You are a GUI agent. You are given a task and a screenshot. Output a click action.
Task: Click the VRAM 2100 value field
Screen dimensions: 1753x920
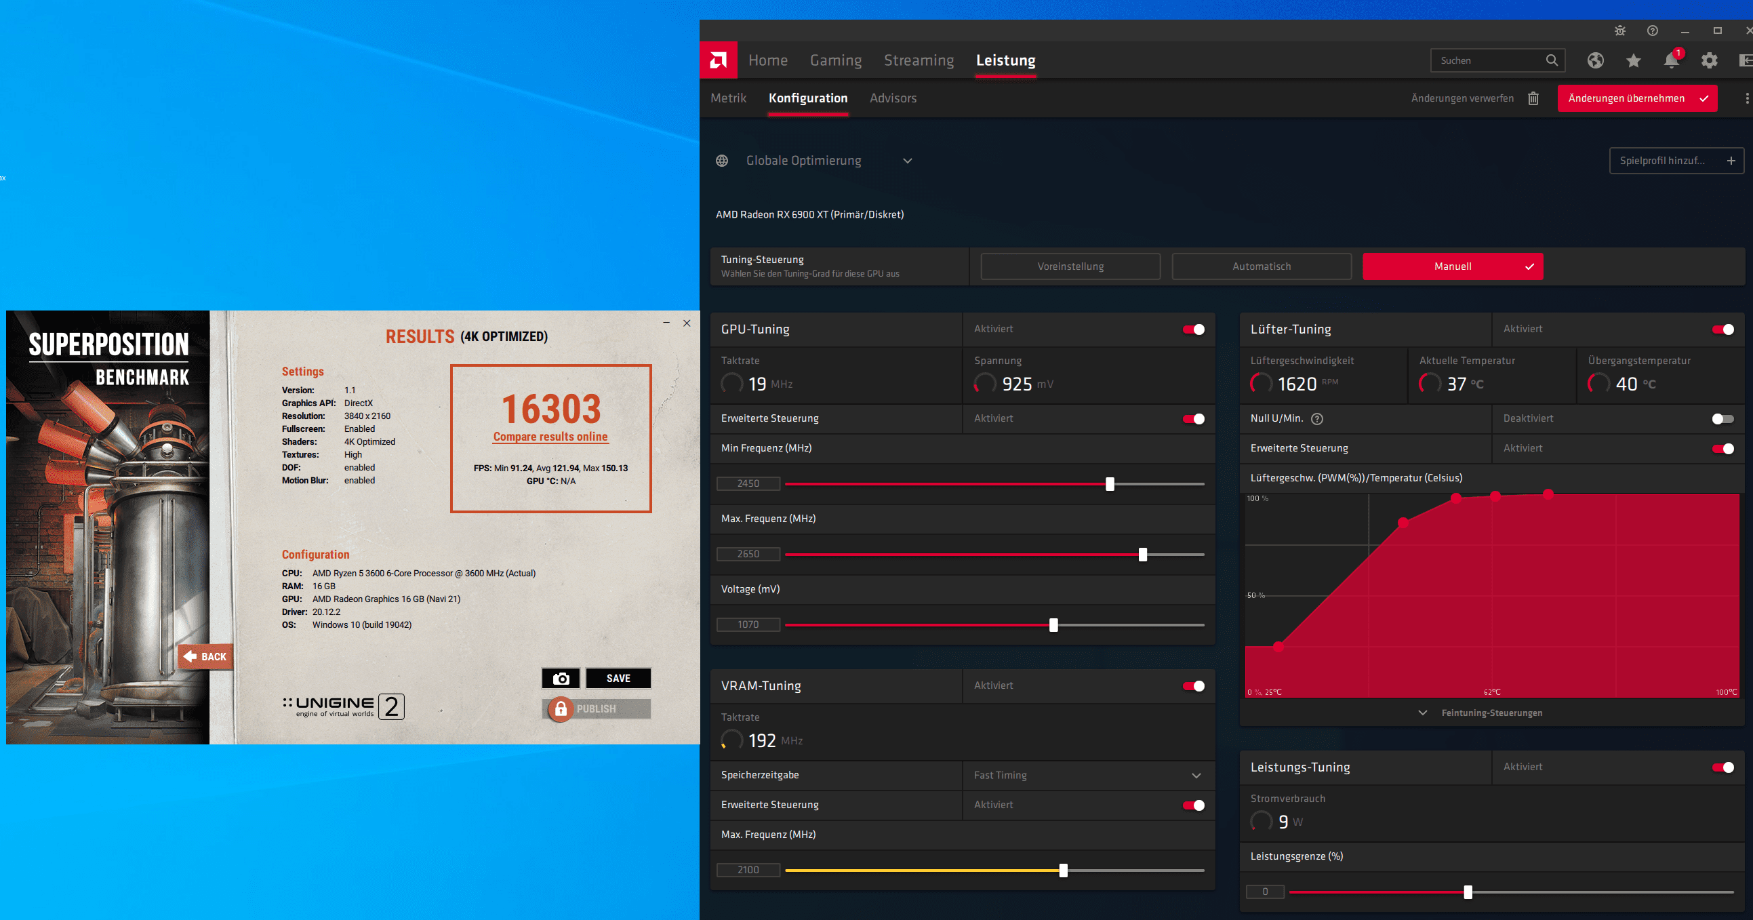tap(748, 871)
